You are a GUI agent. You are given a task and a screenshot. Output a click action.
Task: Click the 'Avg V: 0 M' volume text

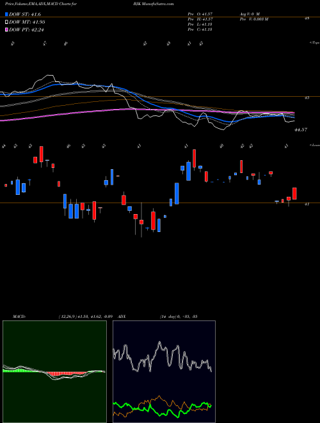[249, 13]
